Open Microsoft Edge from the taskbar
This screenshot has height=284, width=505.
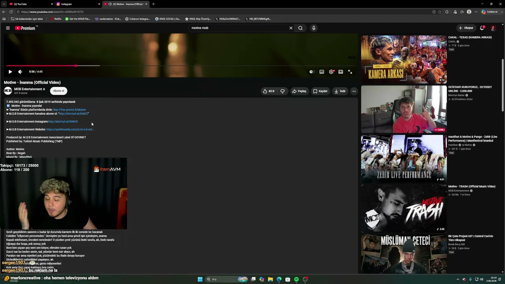click(x=279, y=279)
